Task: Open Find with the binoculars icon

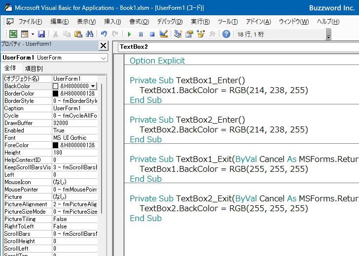Action: (90, 34)
